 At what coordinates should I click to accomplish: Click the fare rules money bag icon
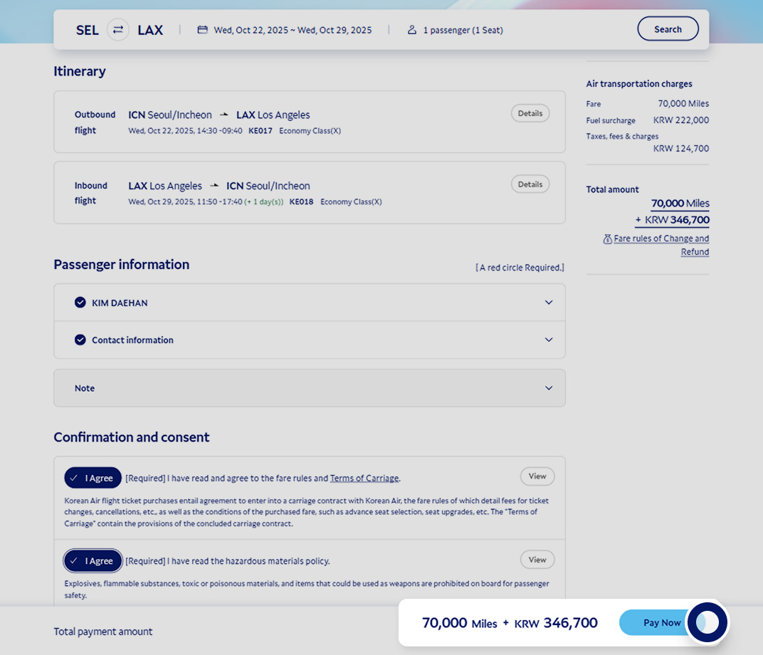click(x=607, y=239)
